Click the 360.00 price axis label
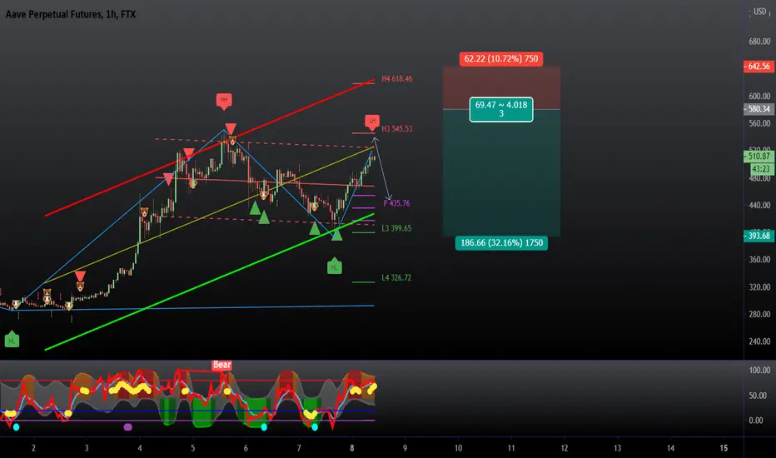The image size is (776, 458). (x=759, y=260)
